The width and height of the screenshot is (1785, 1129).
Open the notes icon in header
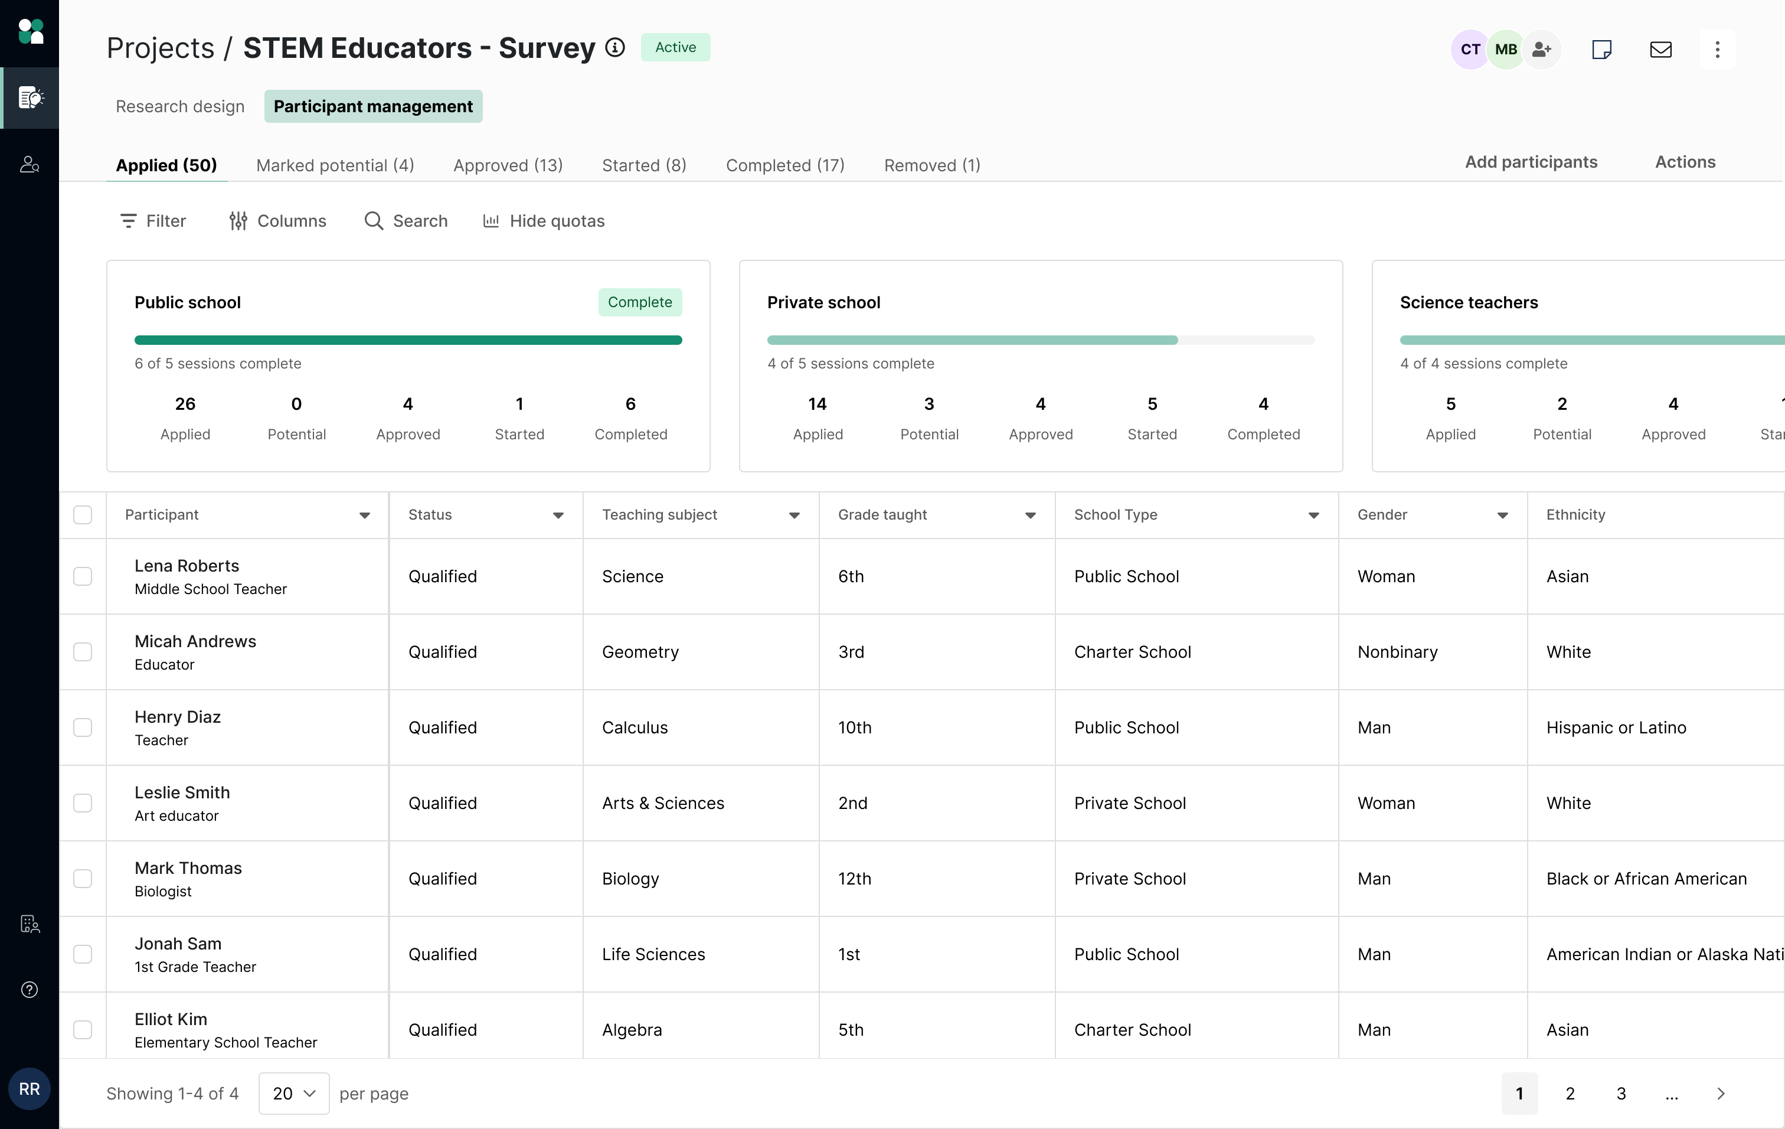(1601, 50)
